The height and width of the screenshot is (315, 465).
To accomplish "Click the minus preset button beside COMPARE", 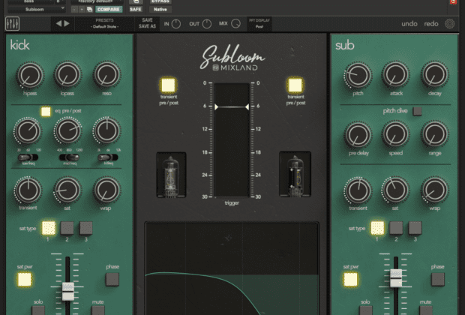I will tap(74, 10).
